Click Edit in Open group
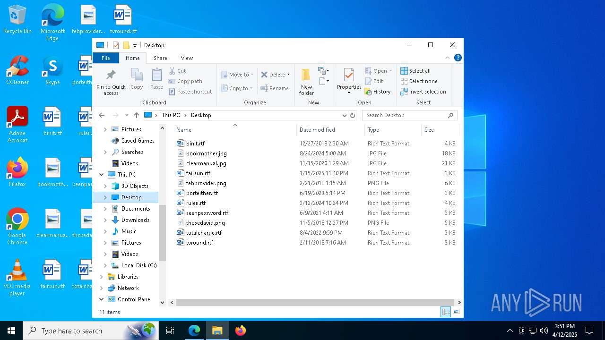 tap(374, 81)
